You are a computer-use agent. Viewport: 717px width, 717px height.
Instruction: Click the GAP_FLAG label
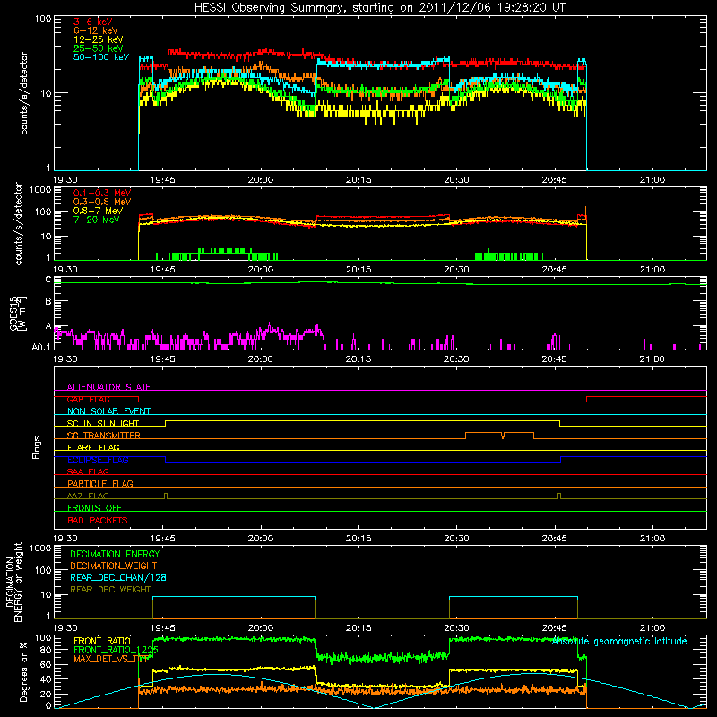pyautogui.click(x=88, y=399)
